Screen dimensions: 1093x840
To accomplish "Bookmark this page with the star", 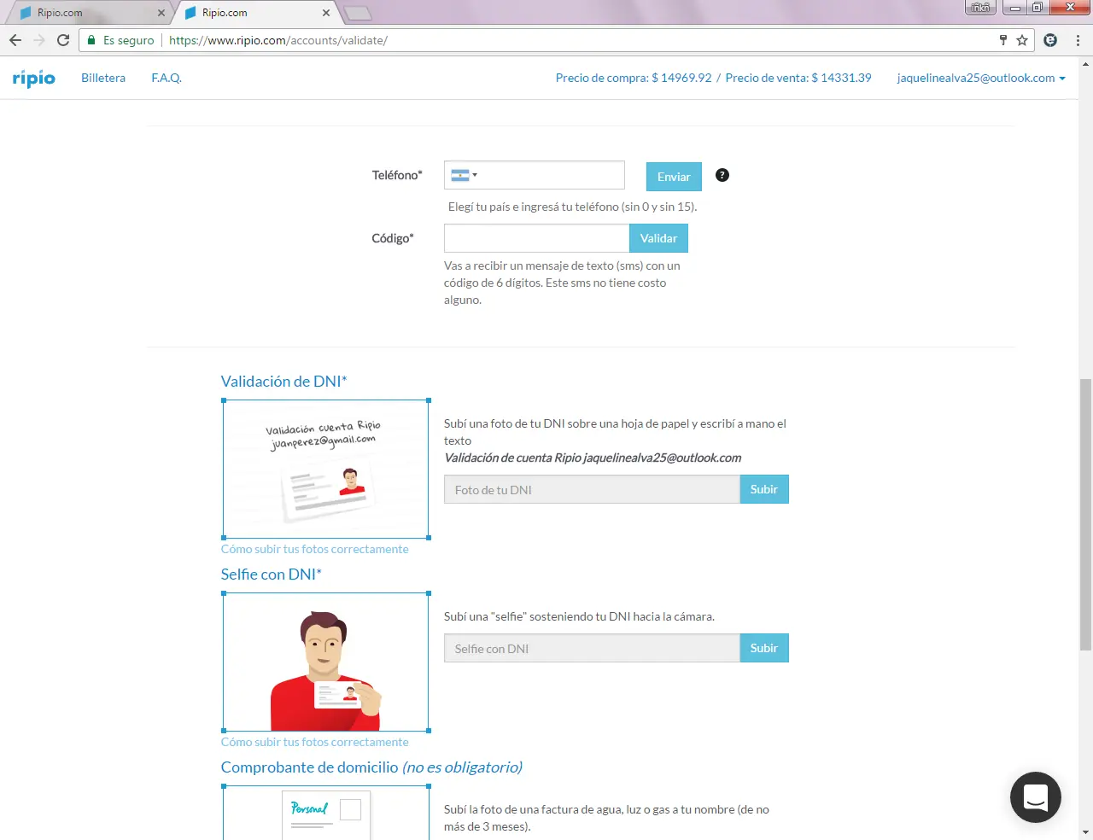I will [x=1022, y=40].
